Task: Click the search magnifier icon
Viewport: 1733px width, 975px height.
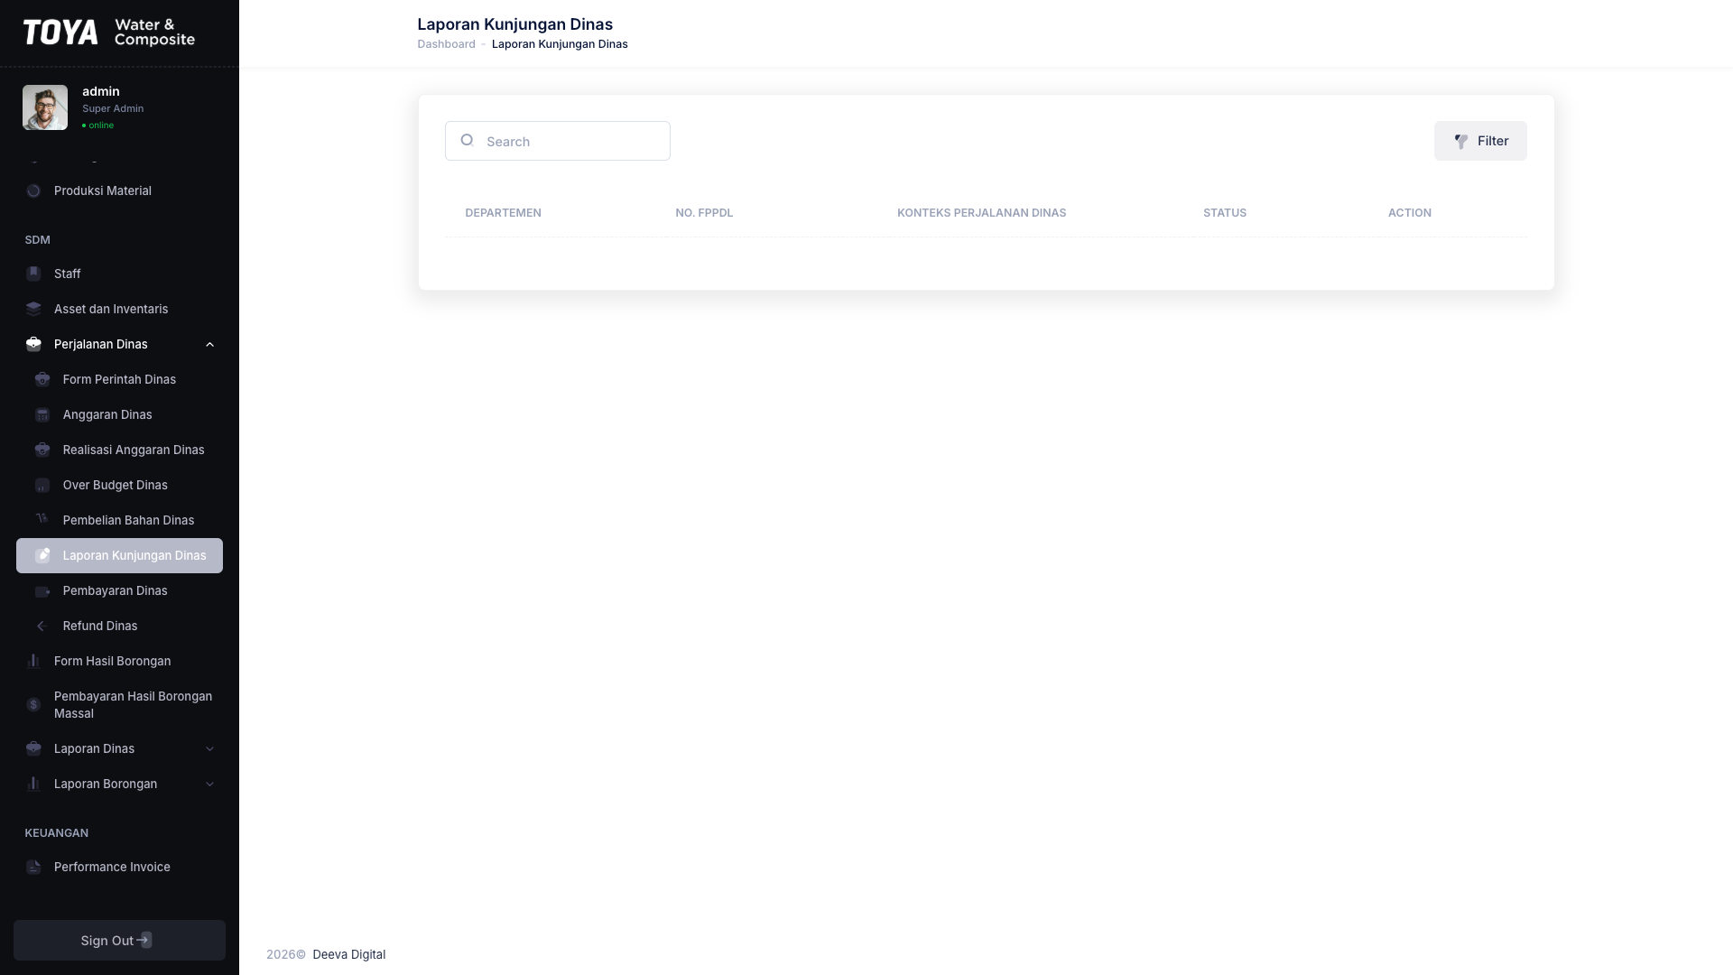Action: 467,140
